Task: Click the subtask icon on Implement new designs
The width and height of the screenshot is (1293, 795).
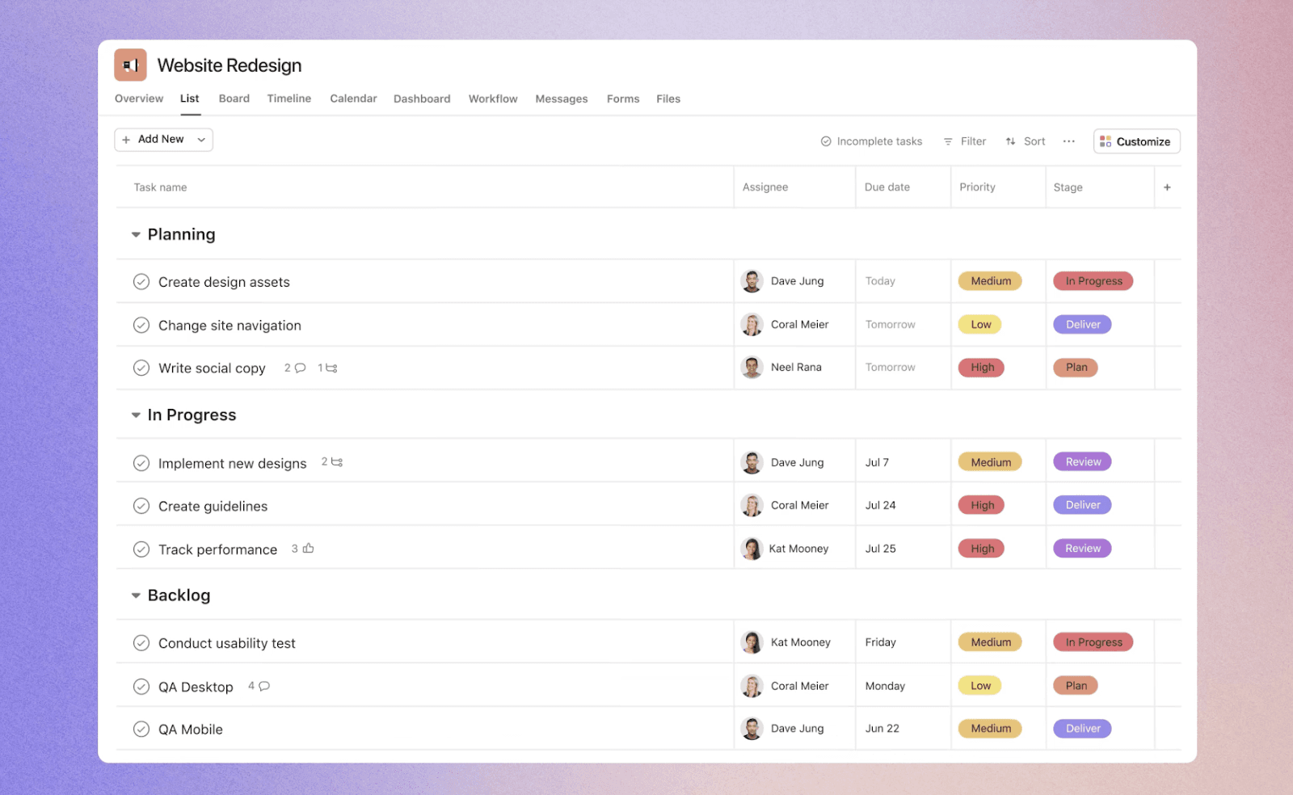Action: (x=335, y=462)
